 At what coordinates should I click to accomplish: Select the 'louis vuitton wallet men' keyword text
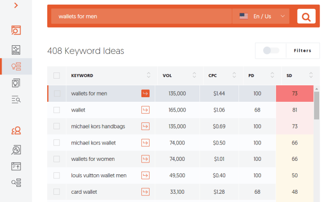(99, 175)
